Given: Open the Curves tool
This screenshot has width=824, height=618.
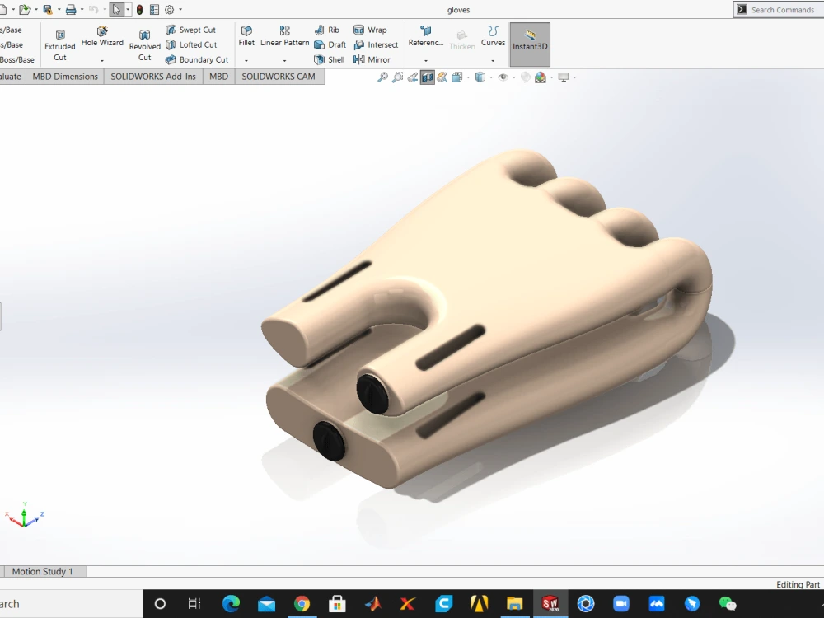Looking at the screenshot, I should point(493,37).
